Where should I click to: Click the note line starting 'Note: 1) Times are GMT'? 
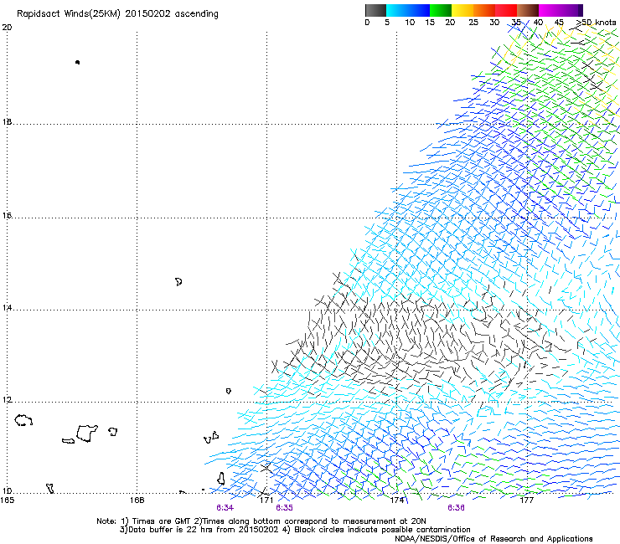pyautogui.click(x=261, y=521)
